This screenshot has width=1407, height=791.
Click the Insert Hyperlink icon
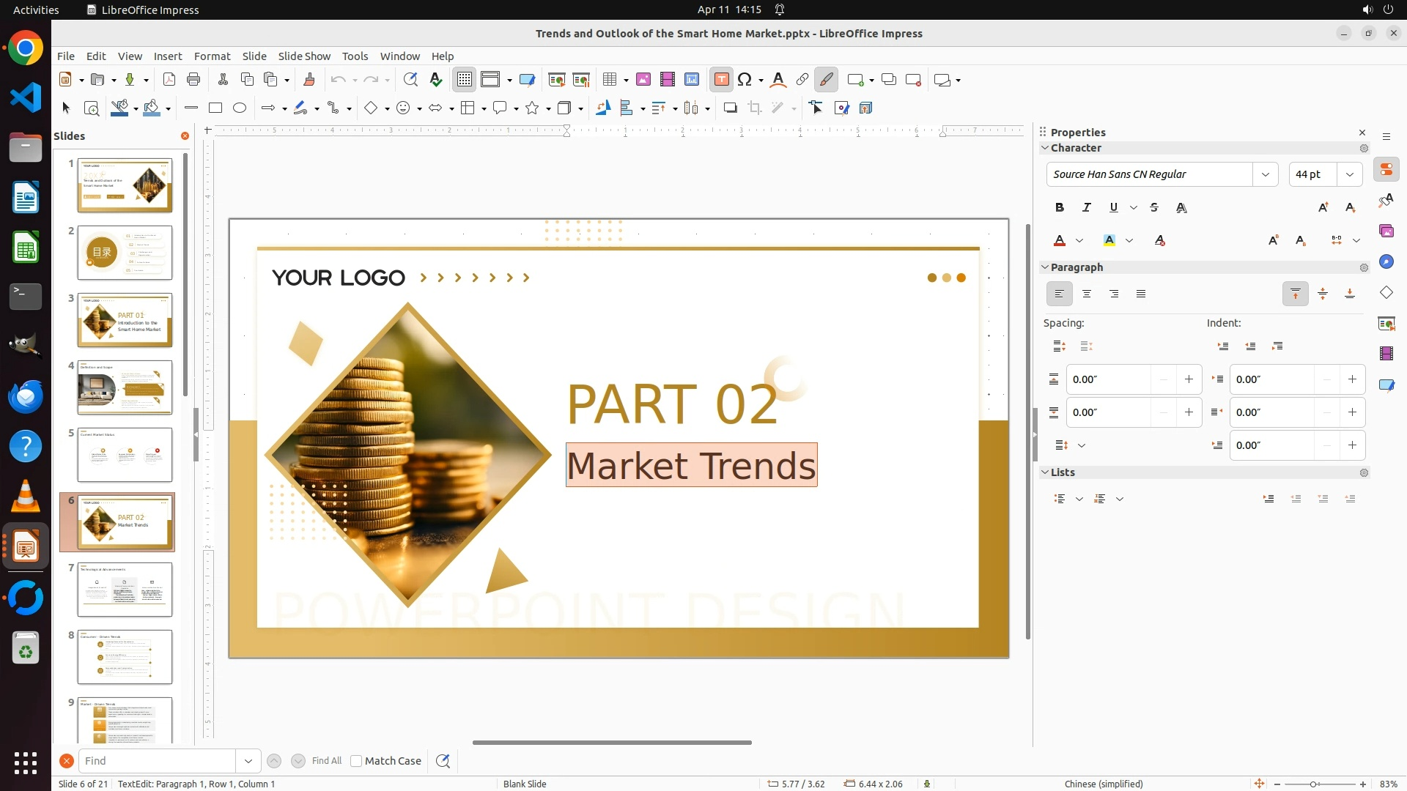click(x=802, y=80)
